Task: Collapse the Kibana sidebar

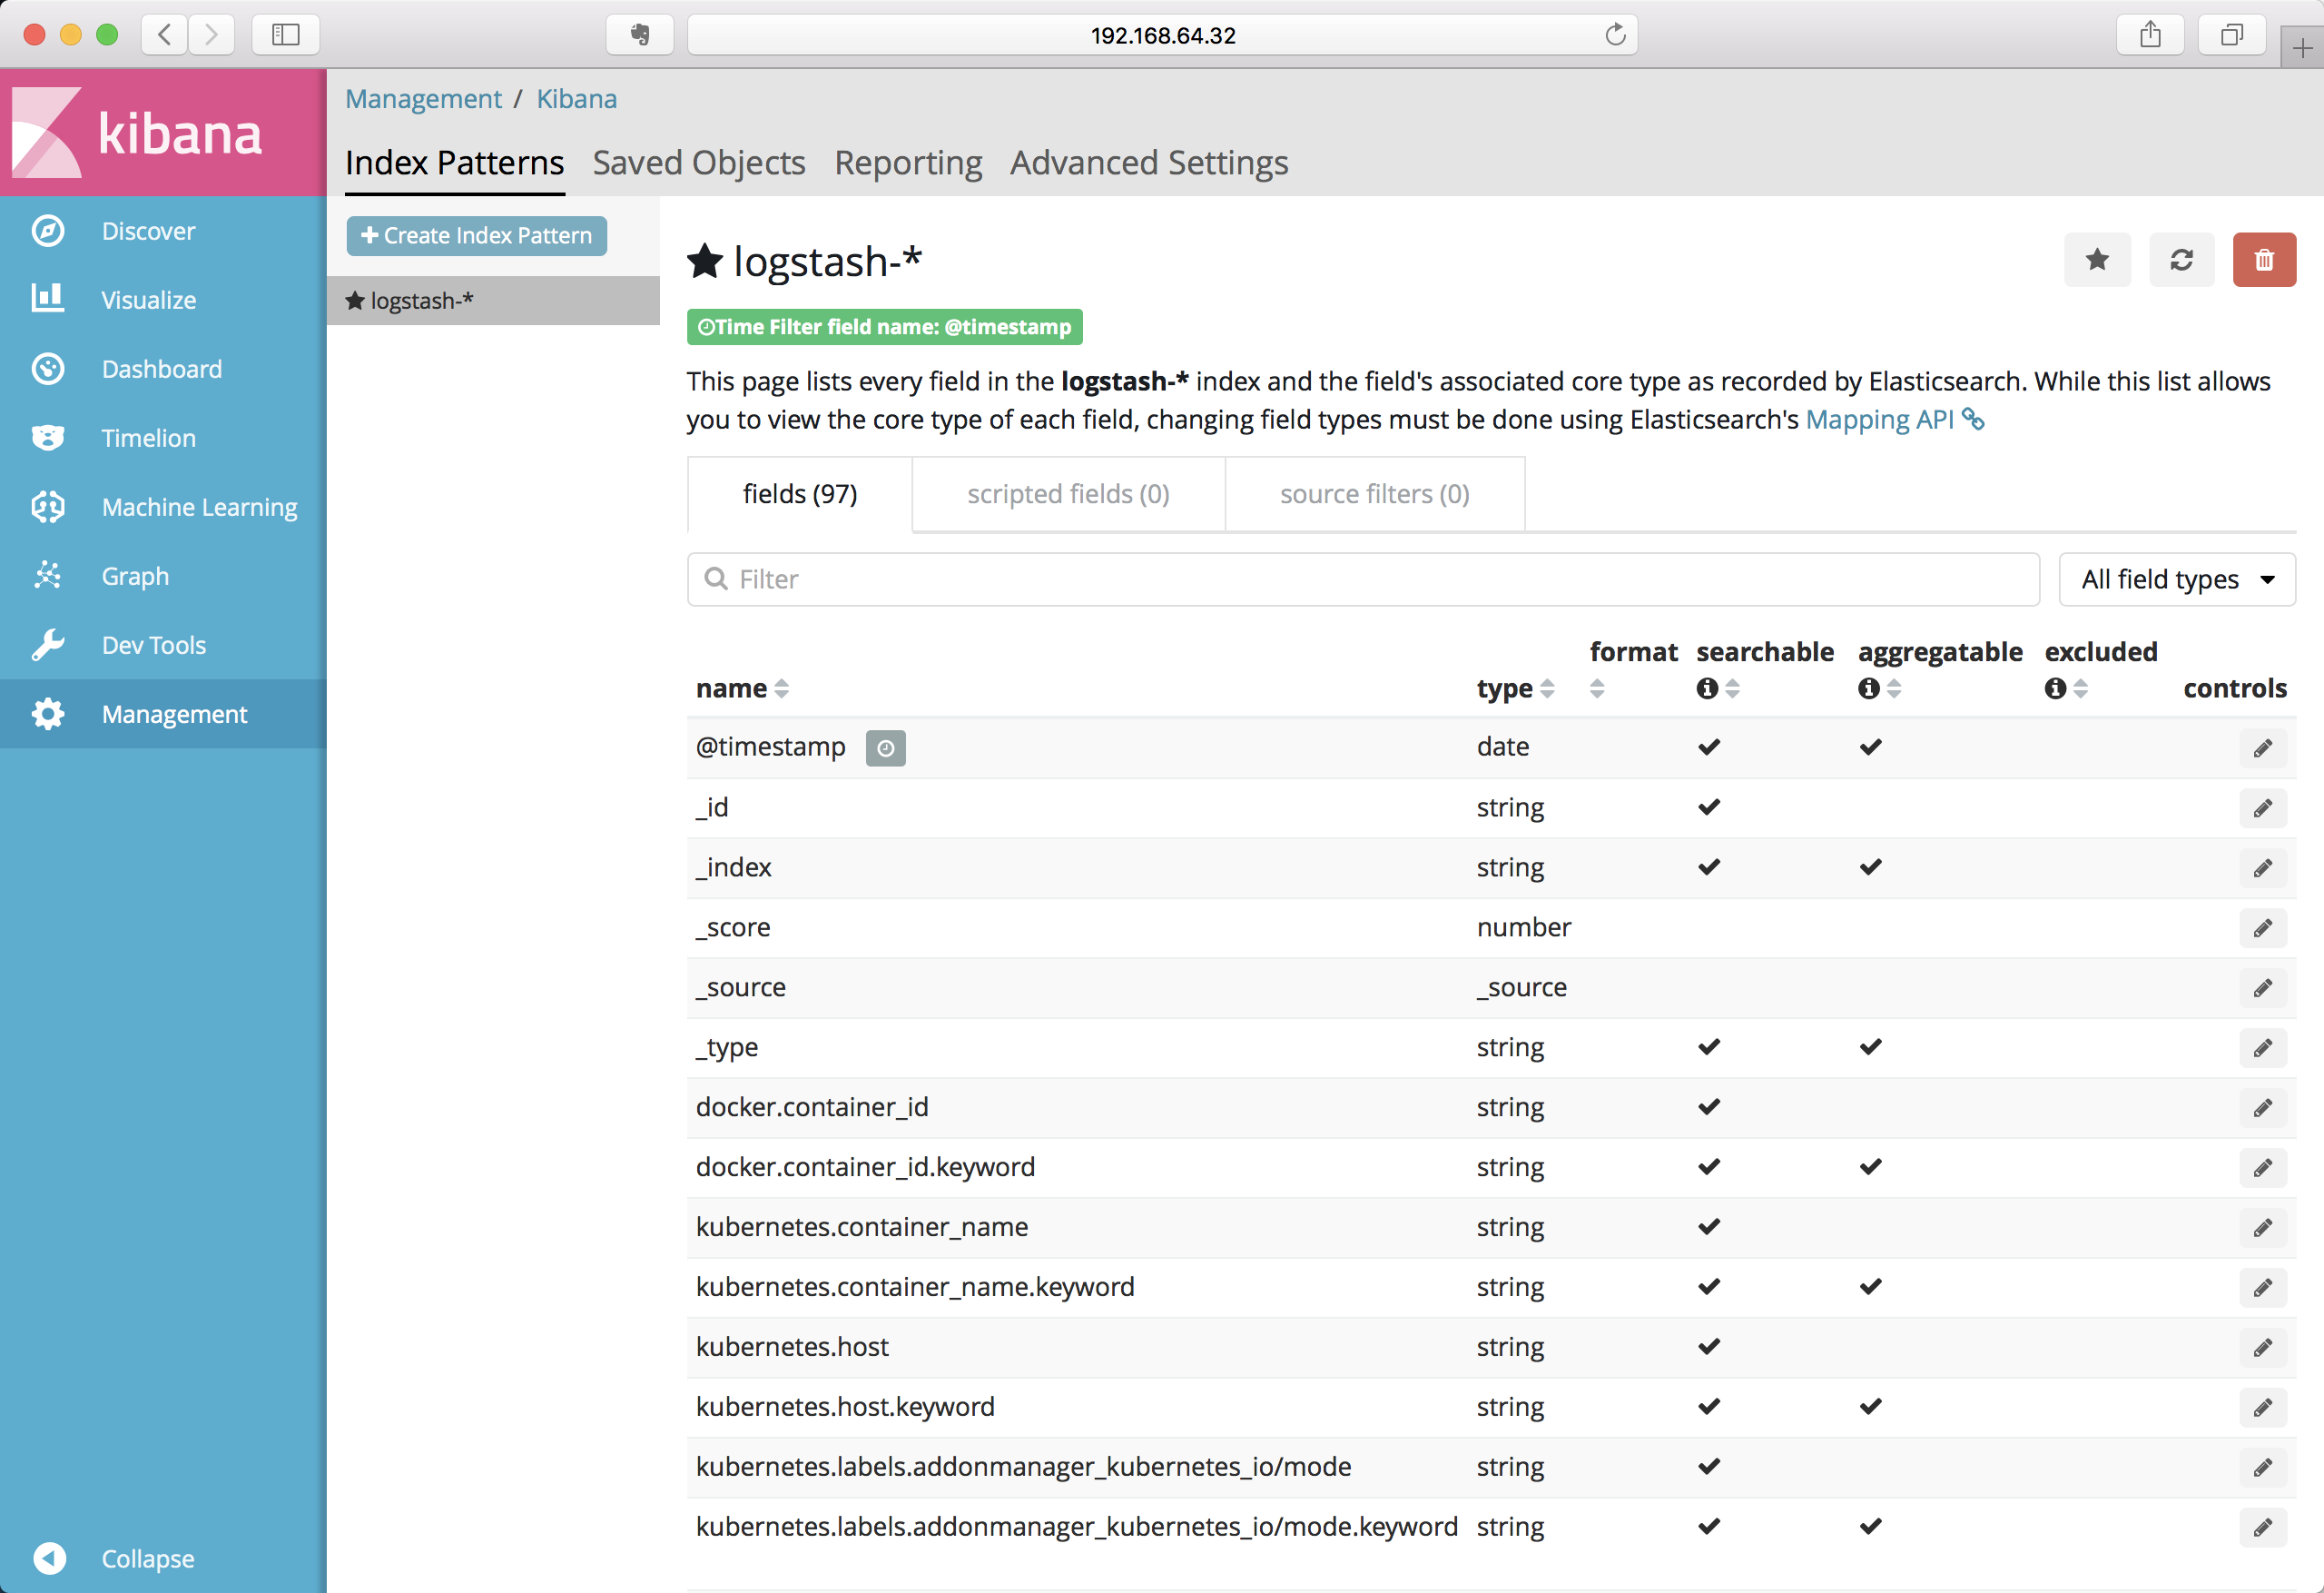Action: pyautogui.click(x=163, y=1559)
